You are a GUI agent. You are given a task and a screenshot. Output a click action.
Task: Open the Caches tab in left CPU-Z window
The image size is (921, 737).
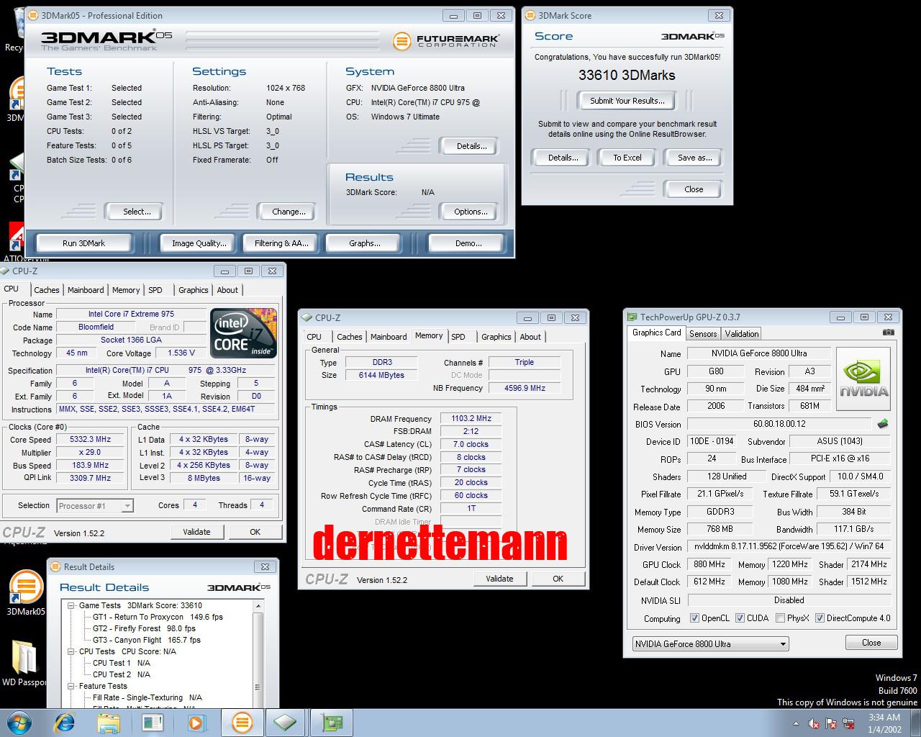click(47, 290)
